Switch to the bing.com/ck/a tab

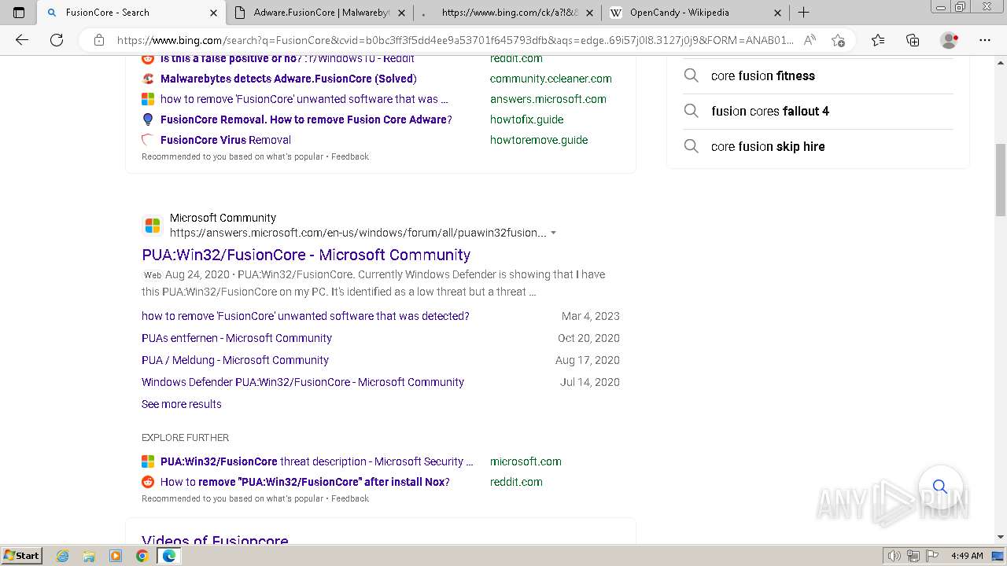[x=510, y=13]
